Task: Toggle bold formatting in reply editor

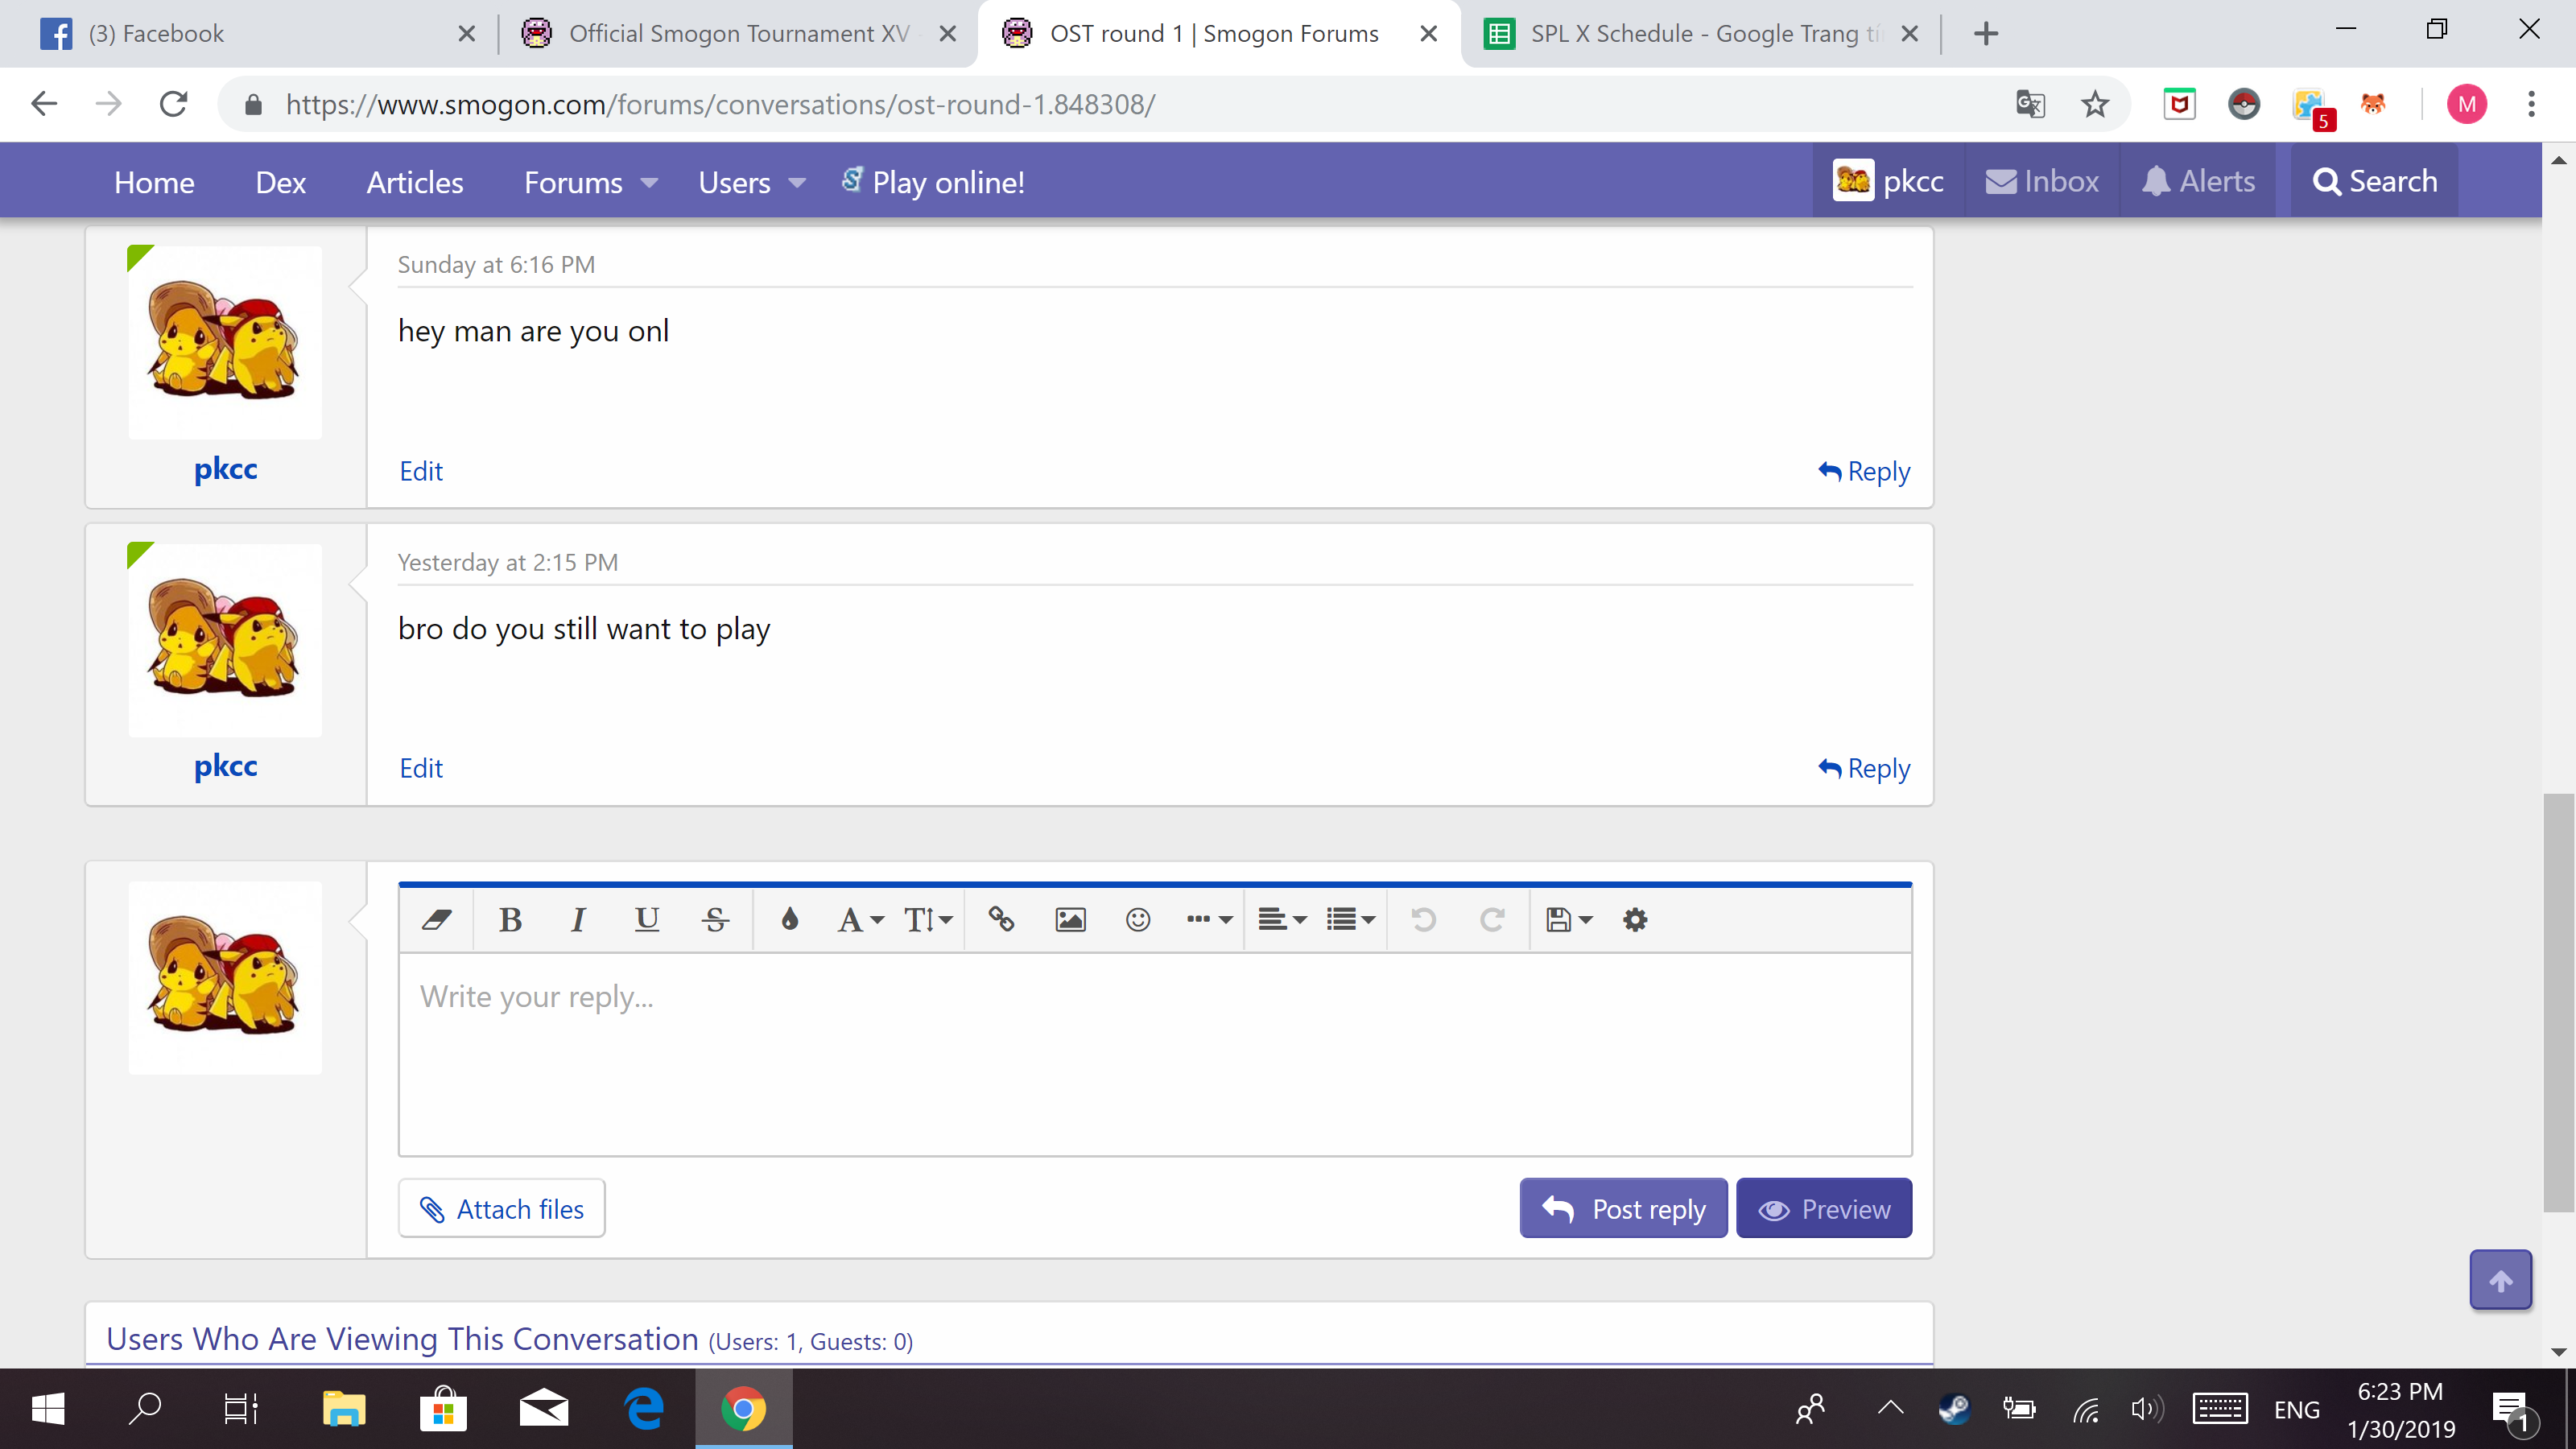Action: pos(510,919)
